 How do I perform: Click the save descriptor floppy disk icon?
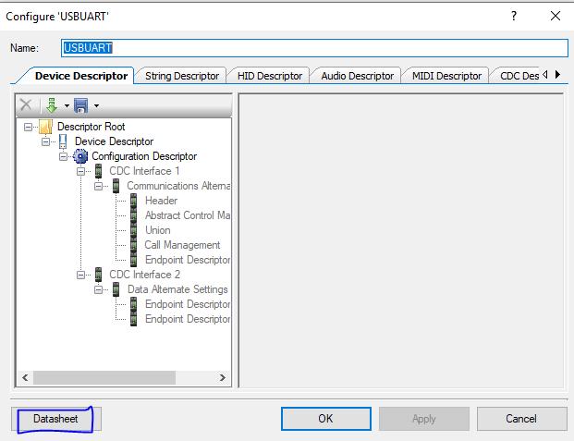pos(80,105)
